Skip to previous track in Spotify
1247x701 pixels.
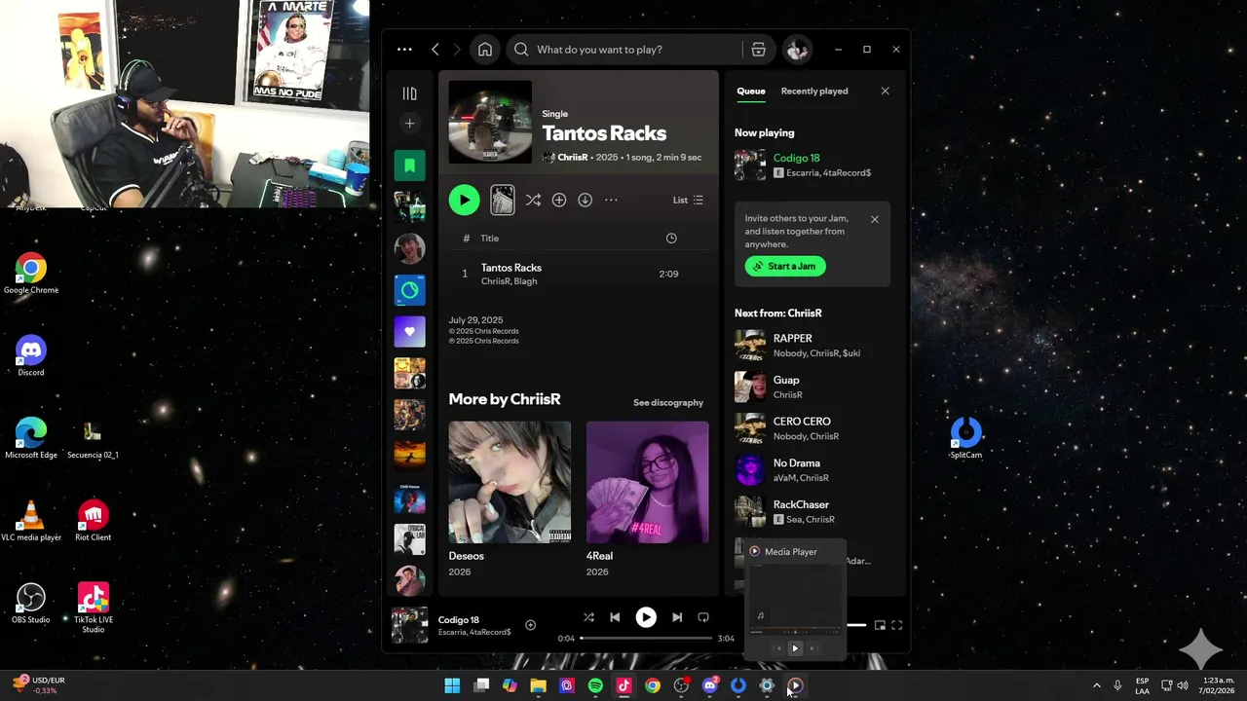(x=615, y=617)
